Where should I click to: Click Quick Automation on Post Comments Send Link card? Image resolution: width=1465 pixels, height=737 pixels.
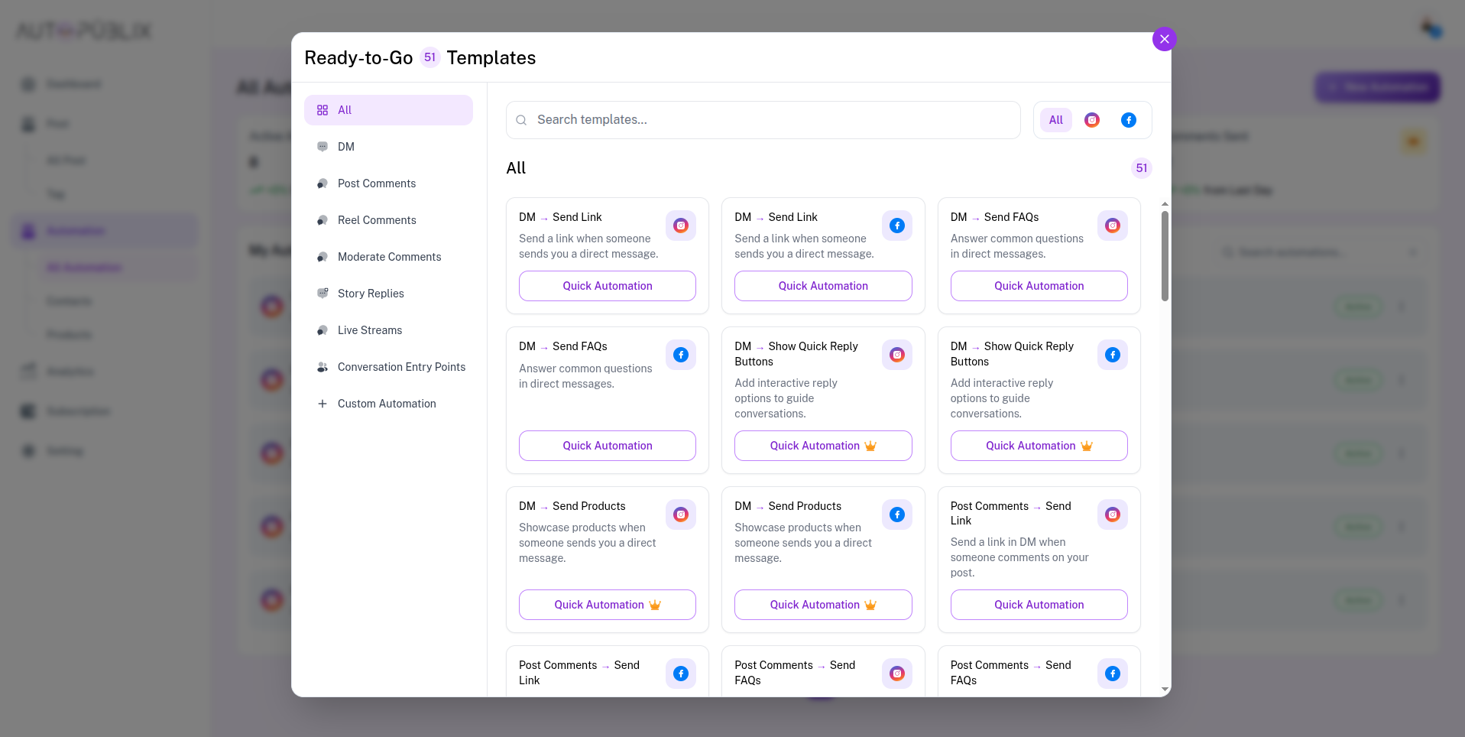click(1039, 605)
